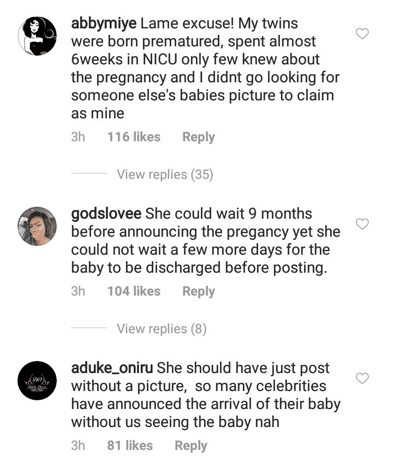Open abbymiye's profile picture

coord(37,36)
